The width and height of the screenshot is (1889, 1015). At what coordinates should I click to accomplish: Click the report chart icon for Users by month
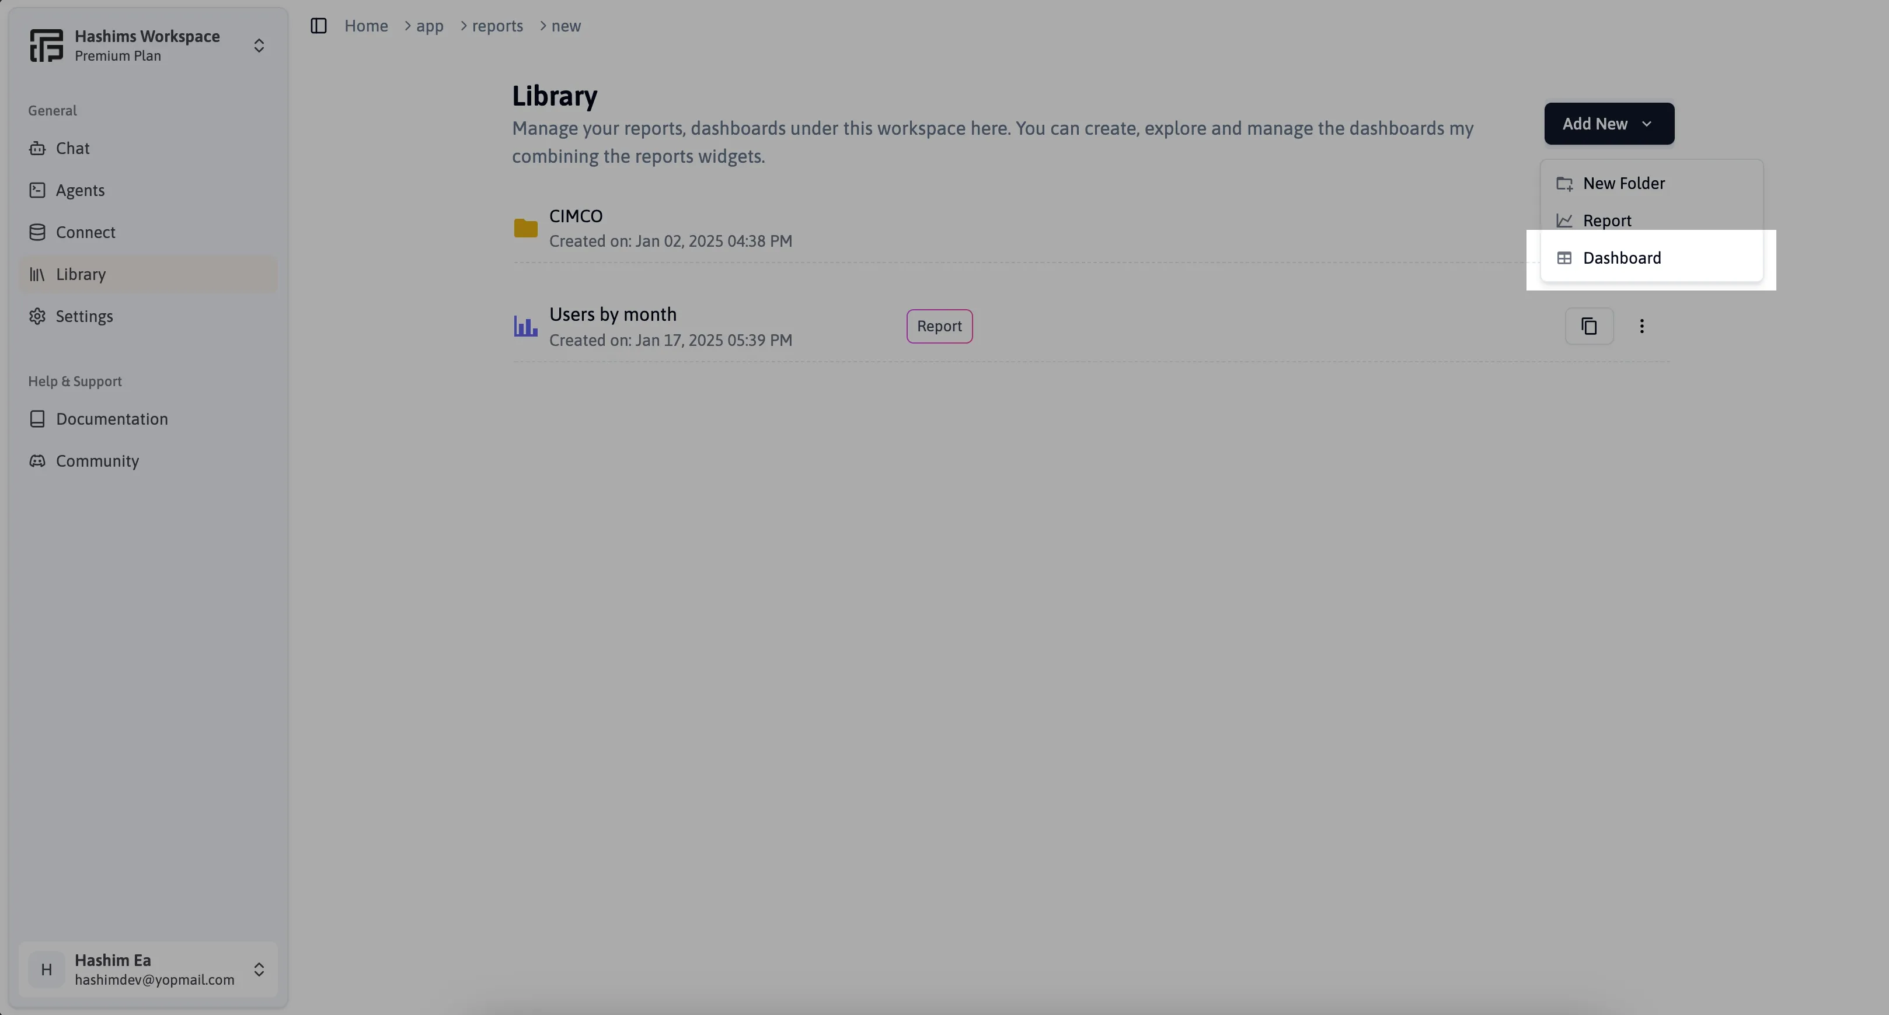(524, 326)
